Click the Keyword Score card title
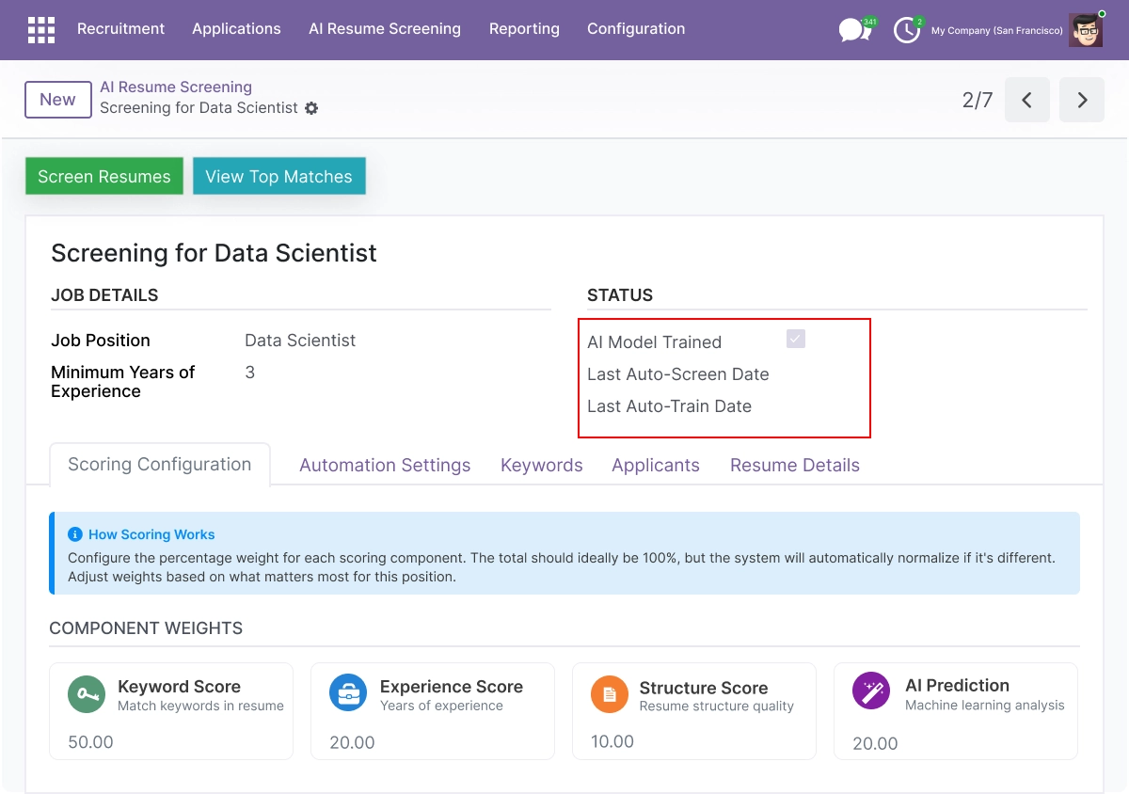This screenshot has height=794, width=1129. (x=179, y=687)
